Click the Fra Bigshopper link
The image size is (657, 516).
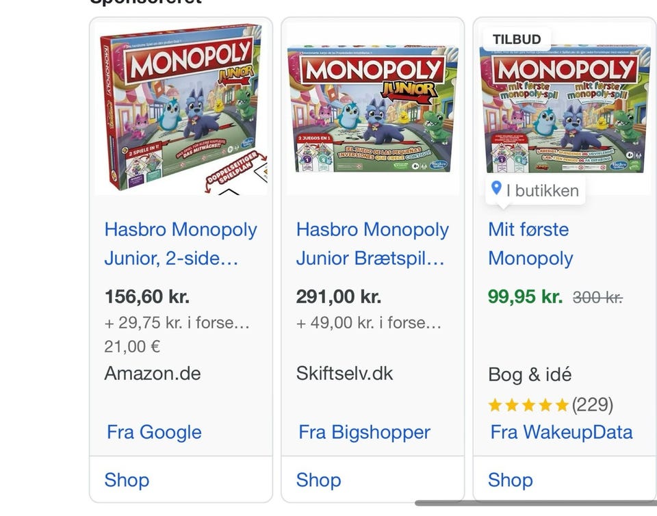tap(364, 433)
